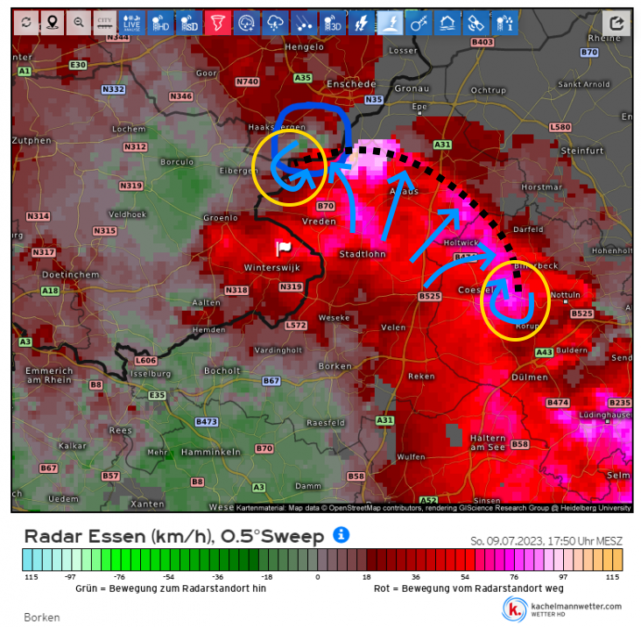641x627 pixels.
Task: Click the zoom out magnifier icon
Action: [x=79, y=23]
